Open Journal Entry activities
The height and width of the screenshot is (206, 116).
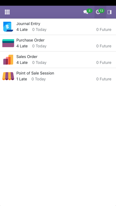pyautogui.click(x=58, y=27)
